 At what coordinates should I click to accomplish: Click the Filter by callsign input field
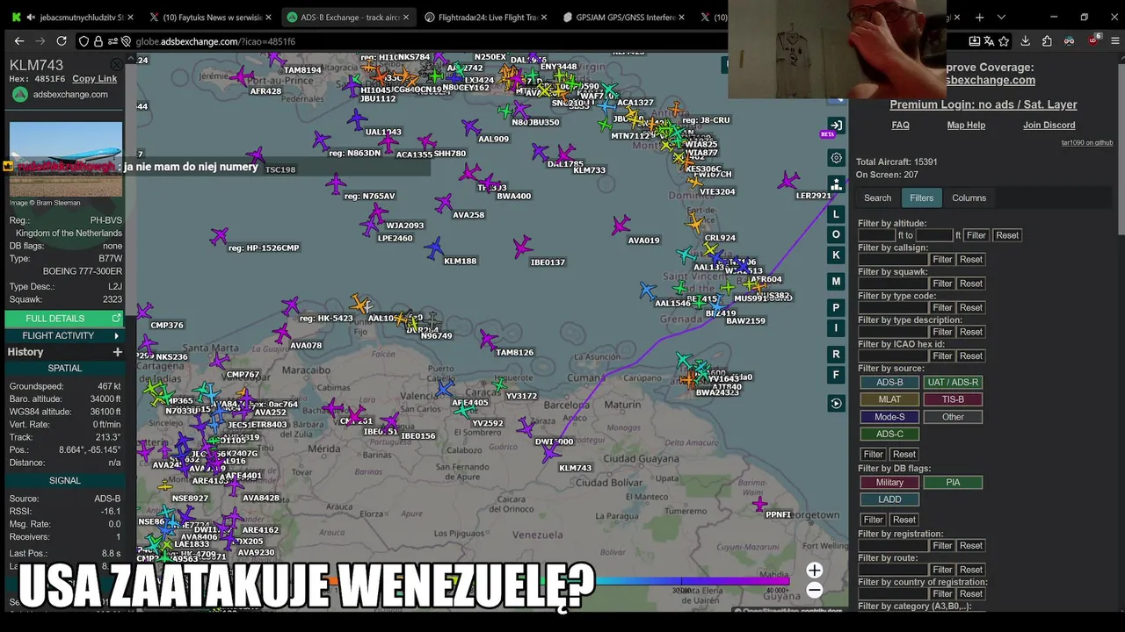893,259
